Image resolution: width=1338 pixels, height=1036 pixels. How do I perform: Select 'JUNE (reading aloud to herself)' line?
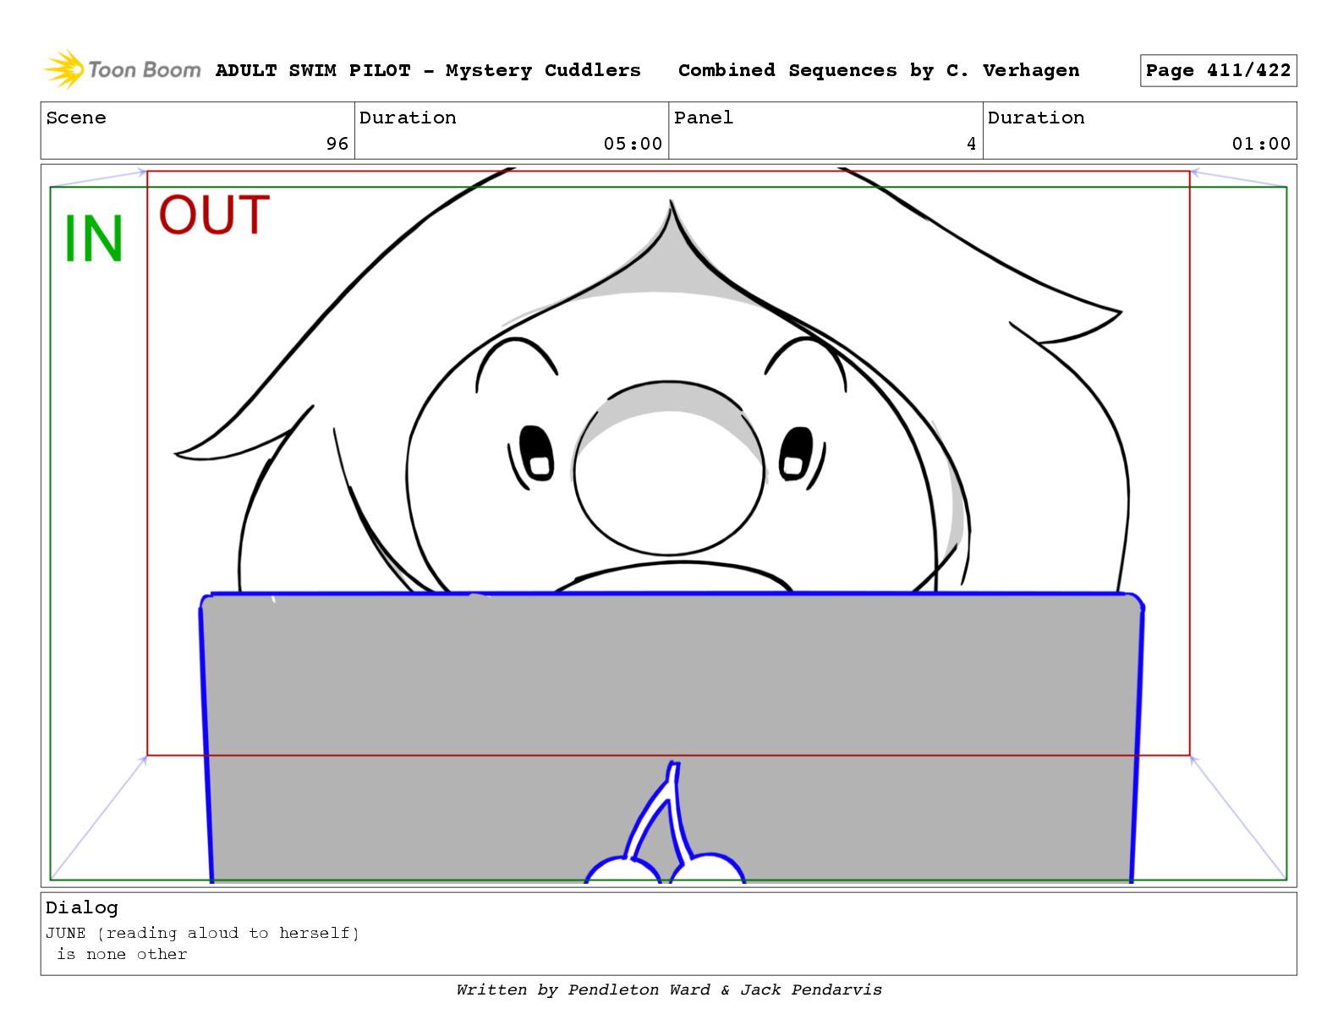(x=203, y=933)
